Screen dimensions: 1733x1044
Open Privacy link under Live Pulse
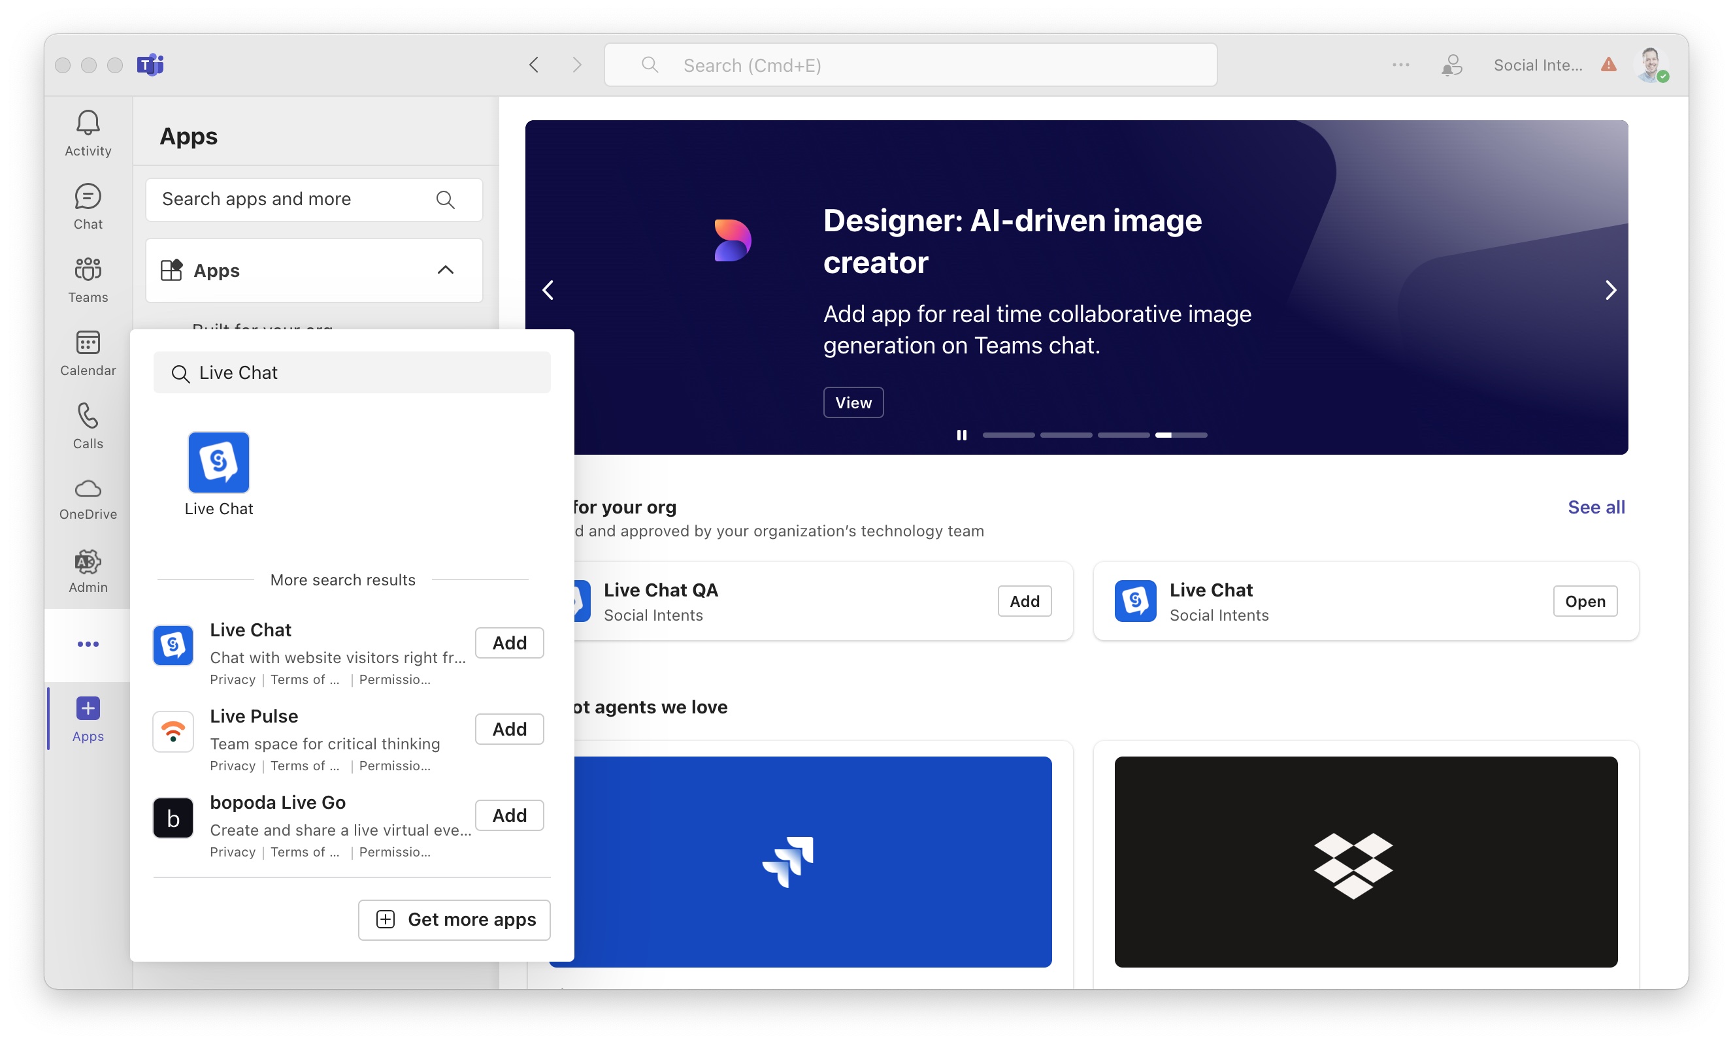[232, 766]
